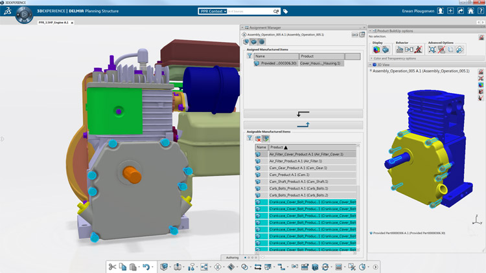Open the PPR Context dropdown
Image resolution: width=486 pixels, height=273 pixels.
tap(212, 11)
